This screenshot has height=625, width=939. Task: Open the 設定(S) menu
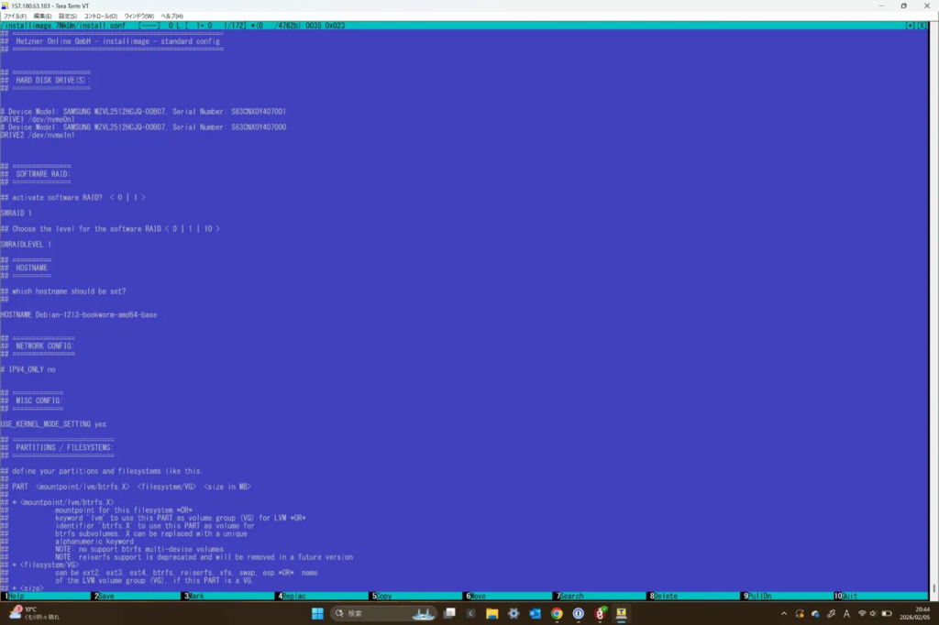point(68,16)
